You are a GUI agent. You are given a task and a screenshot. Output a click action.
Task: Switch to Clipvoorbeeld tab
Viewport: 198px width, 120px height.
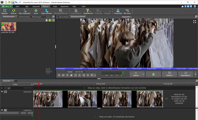click(x=64, y=17)
